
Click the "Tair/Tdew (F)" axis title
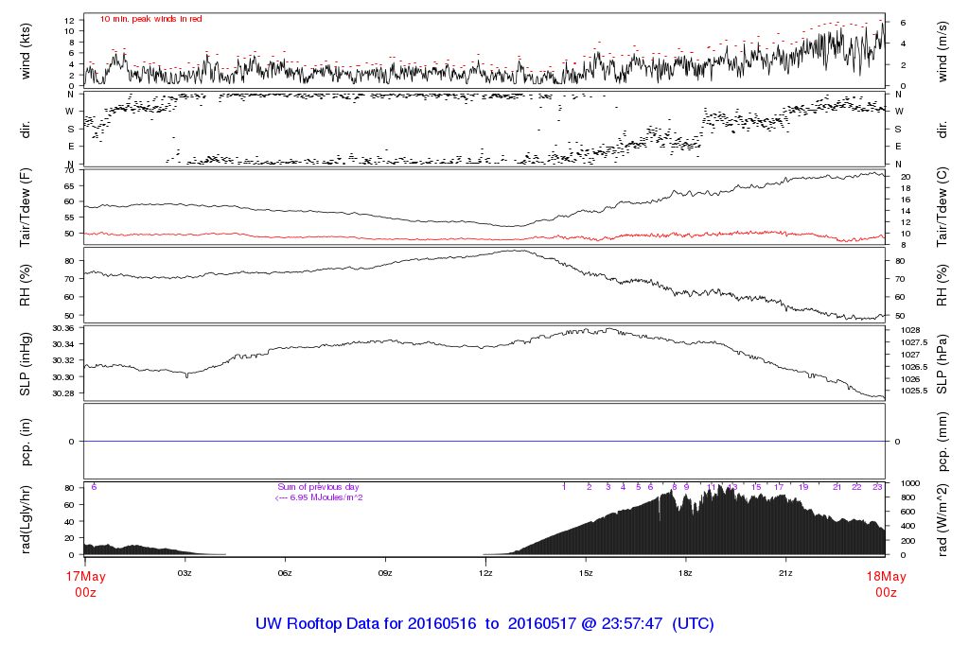[x=26, y=207]
